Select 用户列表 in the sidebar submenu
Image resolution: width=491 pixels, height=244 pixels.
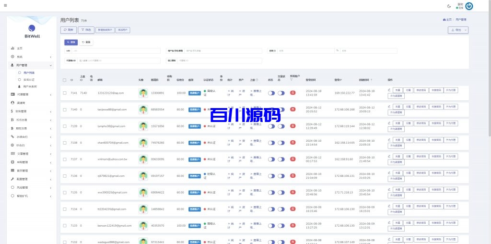[29, 73]
